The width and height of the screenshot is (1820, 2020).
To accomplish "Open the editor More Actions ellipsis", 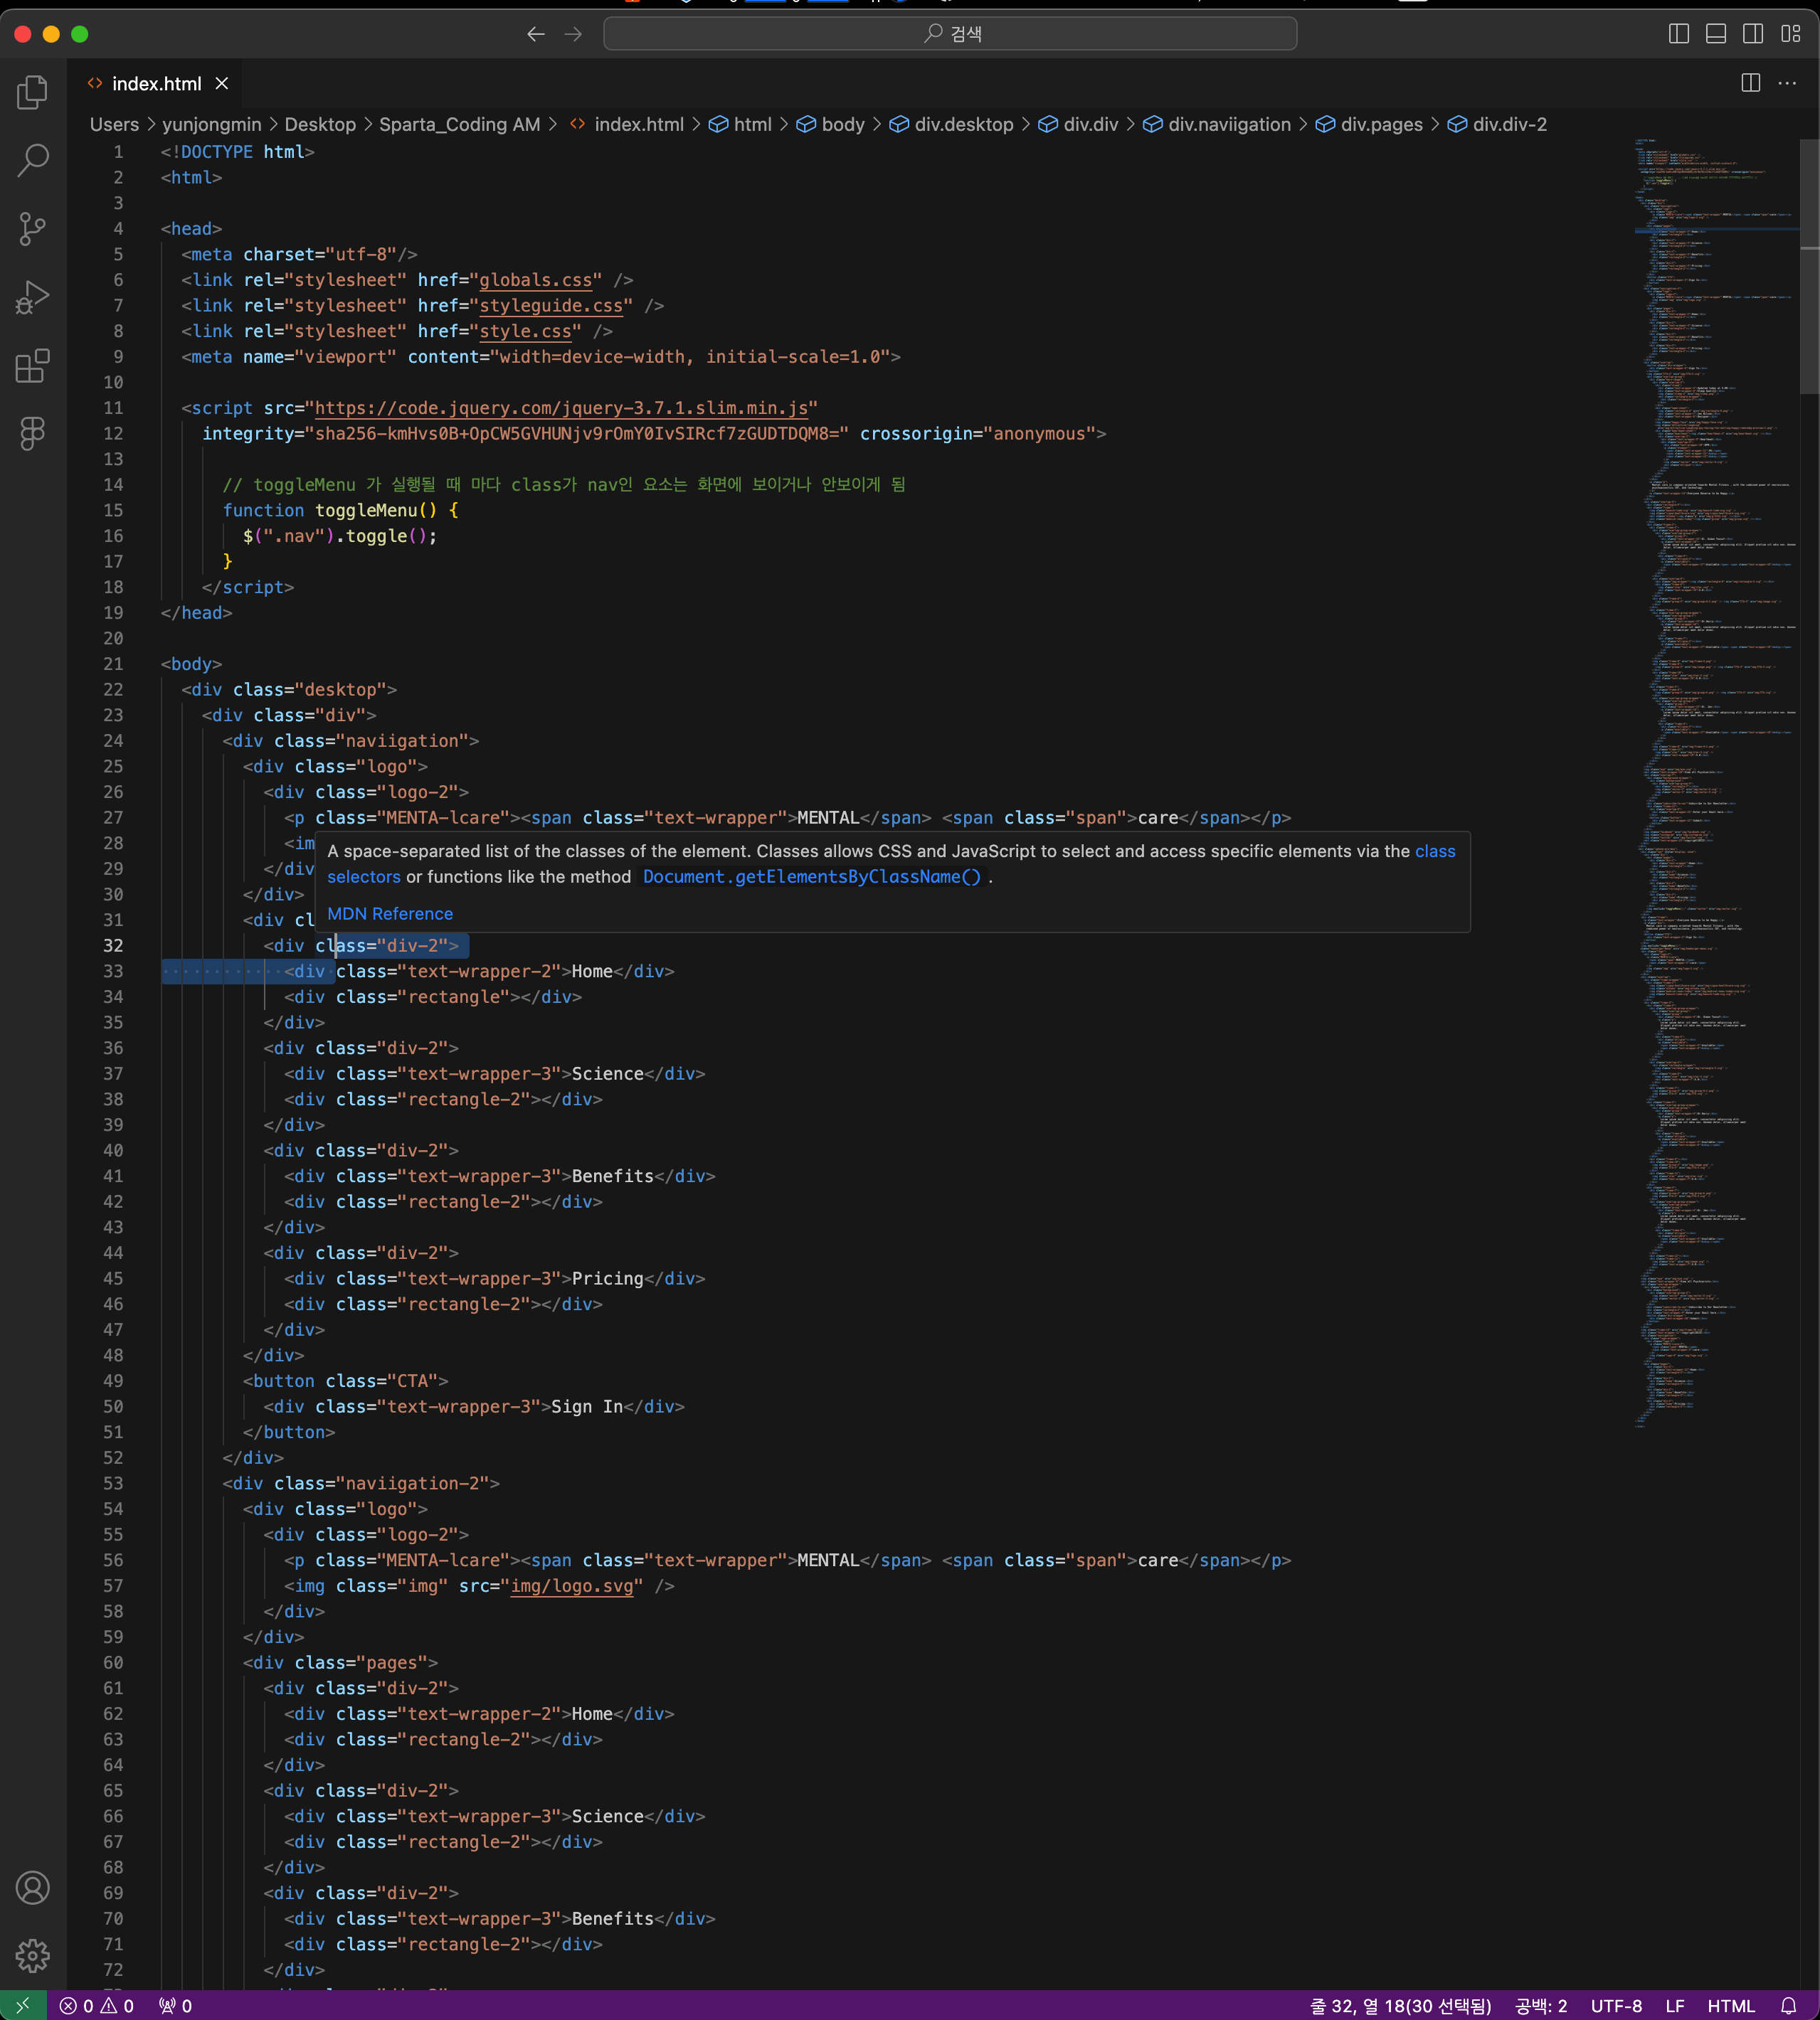I will 1788,83.
